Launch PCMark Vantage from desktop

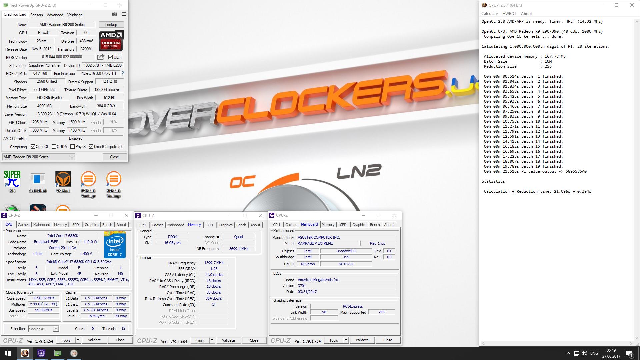coord(88,184)
